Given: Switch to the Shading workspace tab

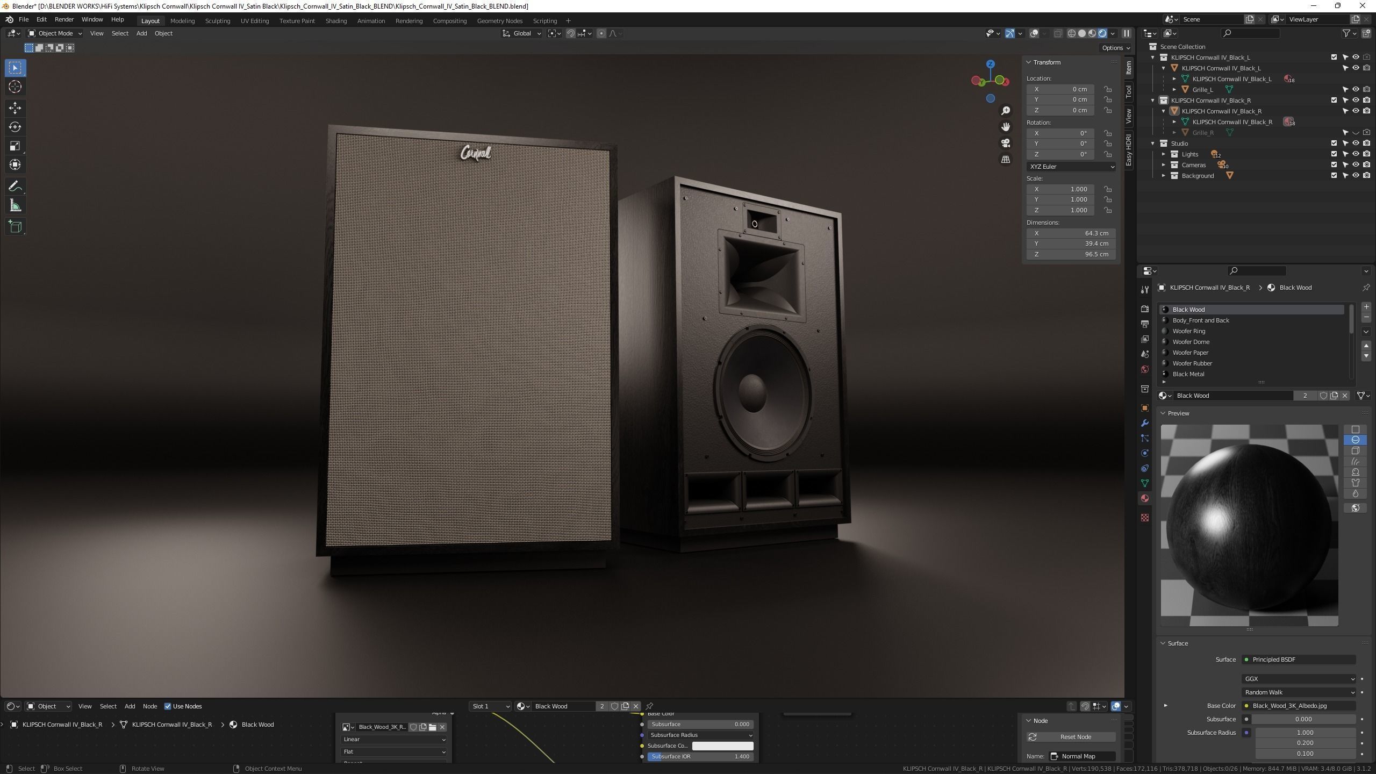Looking at the screenshot, I should (336, 21).
